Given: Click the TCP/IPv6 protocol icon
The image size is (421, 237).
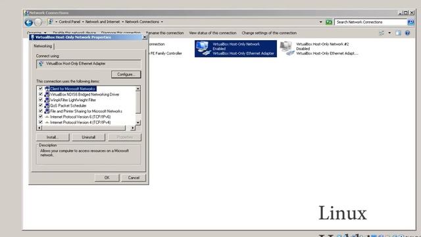Looking at the screenshot, I should point(47,117).
